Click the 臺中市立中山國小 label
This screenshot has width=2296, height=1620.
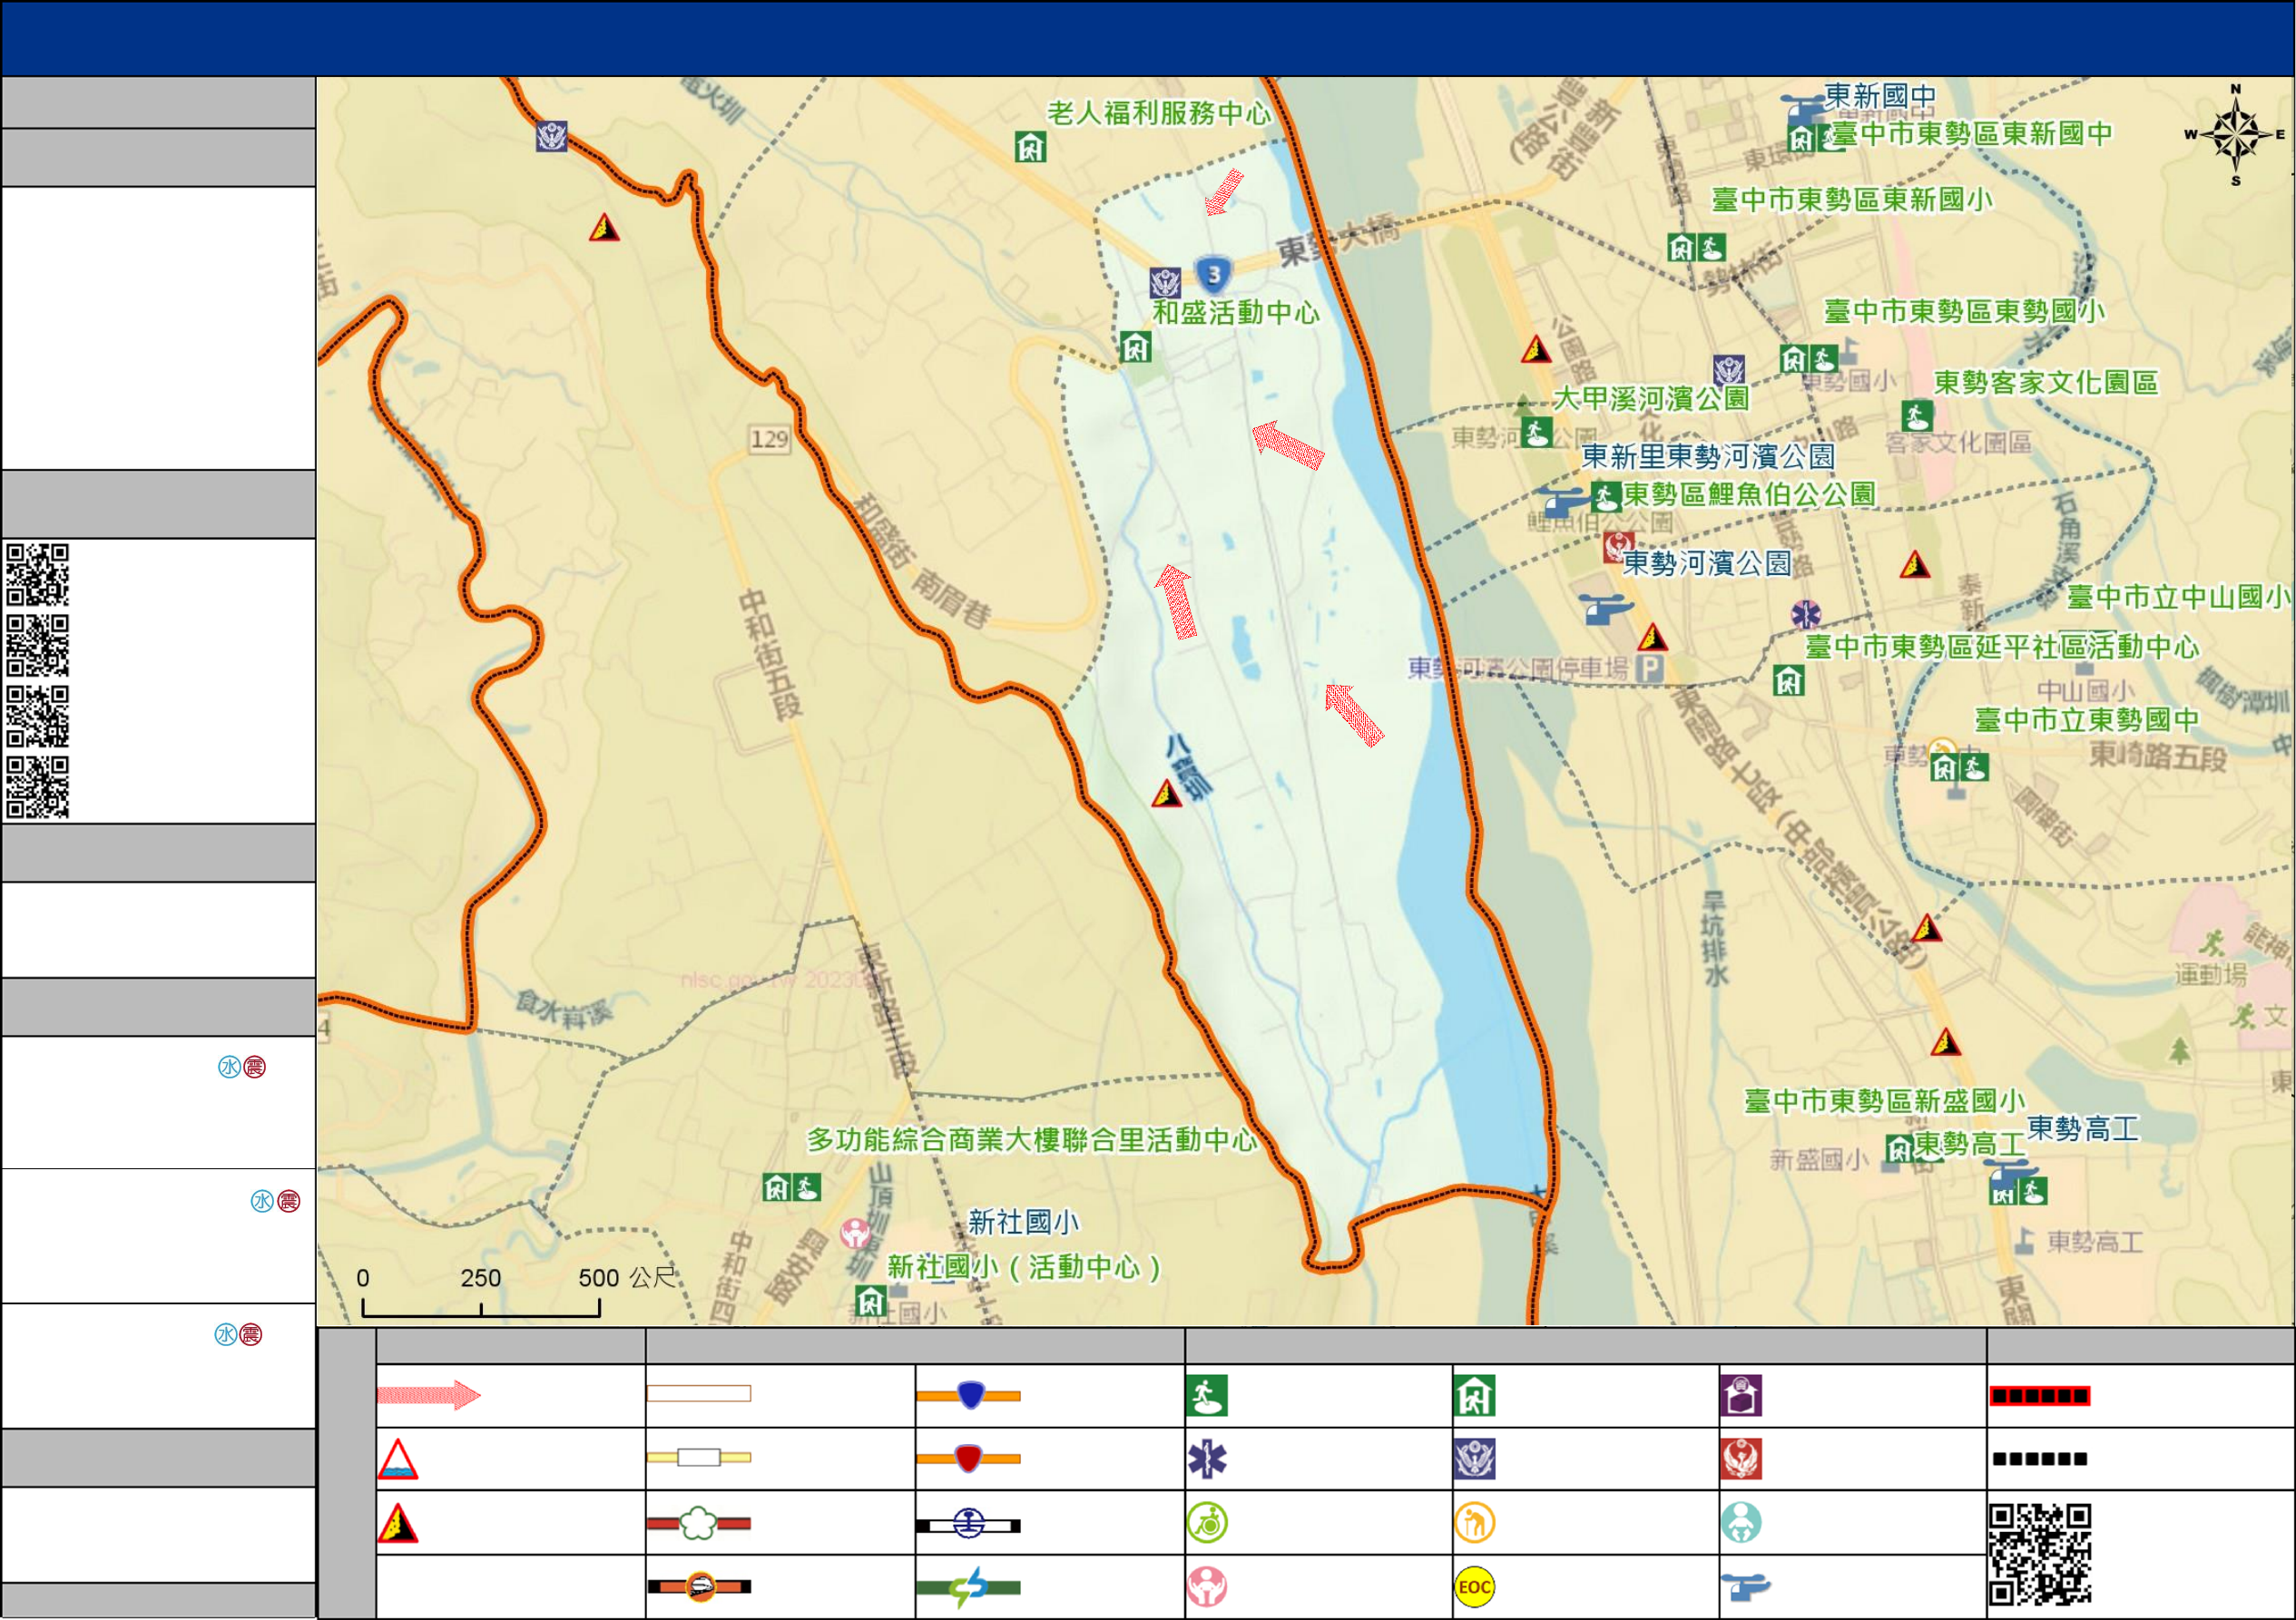pos(2178,598)
